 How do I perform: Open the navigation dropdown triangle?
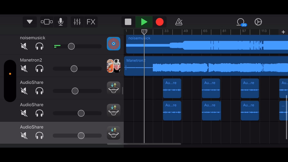30,22
